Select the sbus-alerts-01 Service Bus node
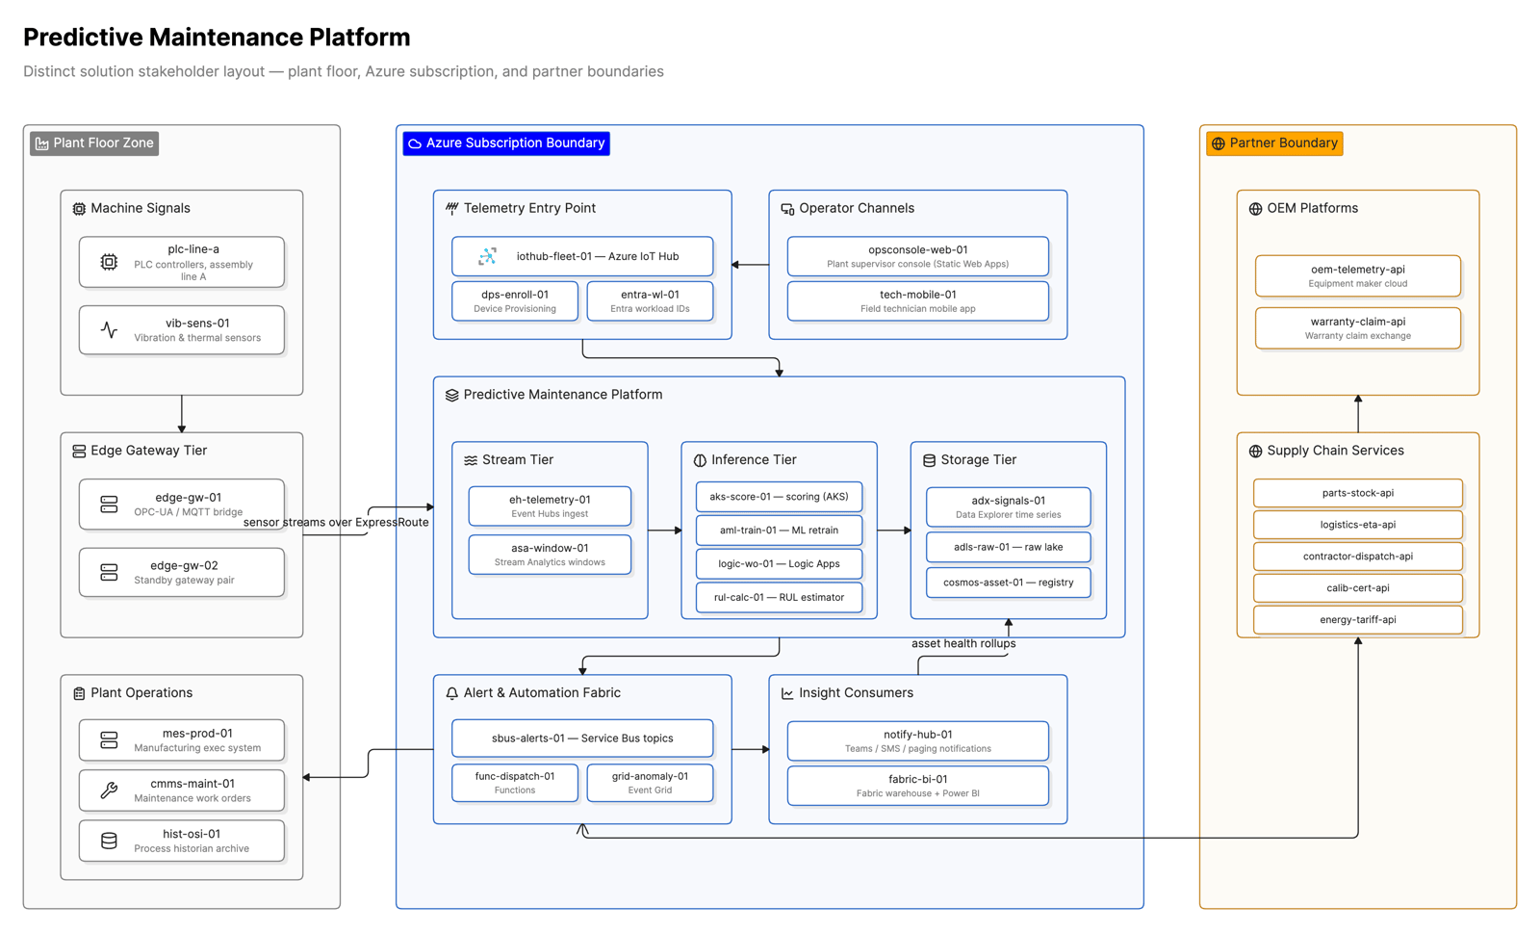This screenshot has width=1540, height=933. click(582, 739)
